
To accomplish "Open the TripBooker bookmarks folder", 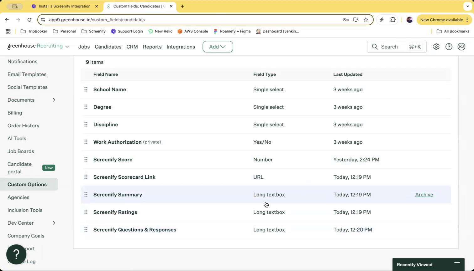I will (34, 31).
